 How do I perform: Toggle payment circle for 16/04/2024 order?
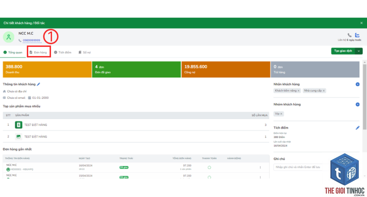coord(209,168)
